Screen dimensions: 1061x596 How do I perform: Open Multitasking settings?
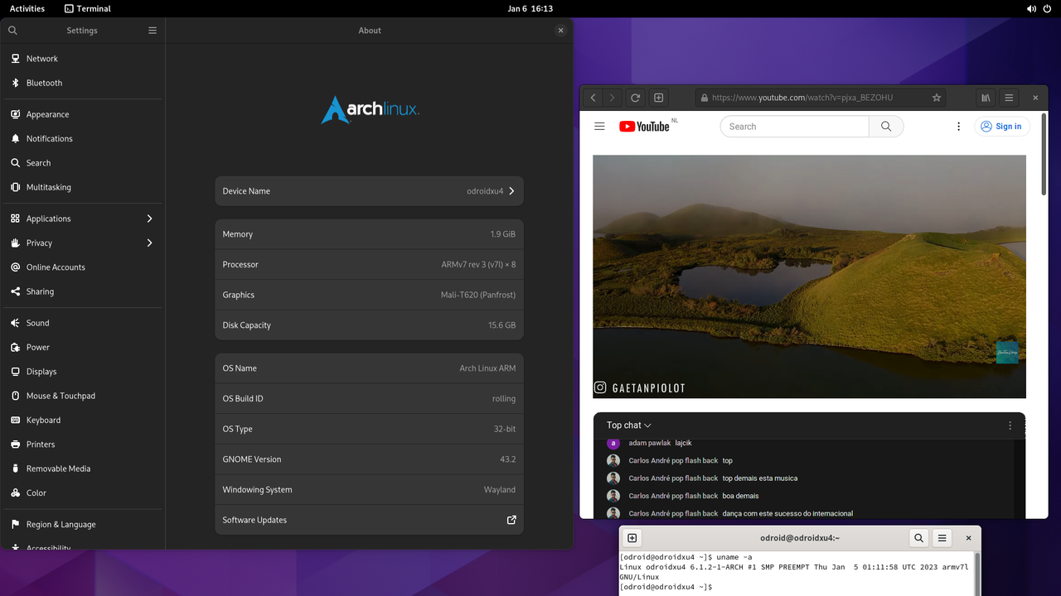(82, 187)
